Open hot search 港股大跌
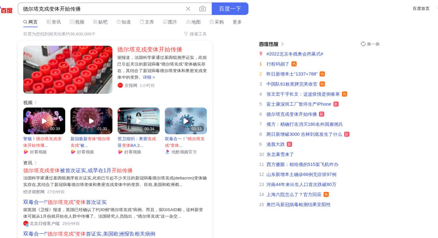 coord(275,144)
